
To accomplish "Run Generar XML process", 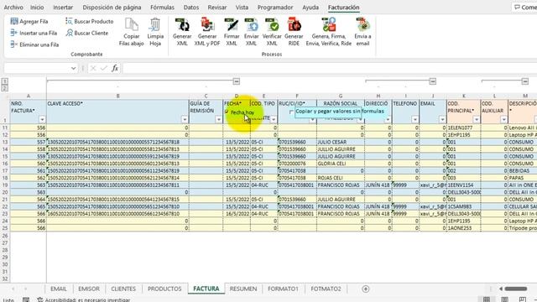I will tap(182, 32).
